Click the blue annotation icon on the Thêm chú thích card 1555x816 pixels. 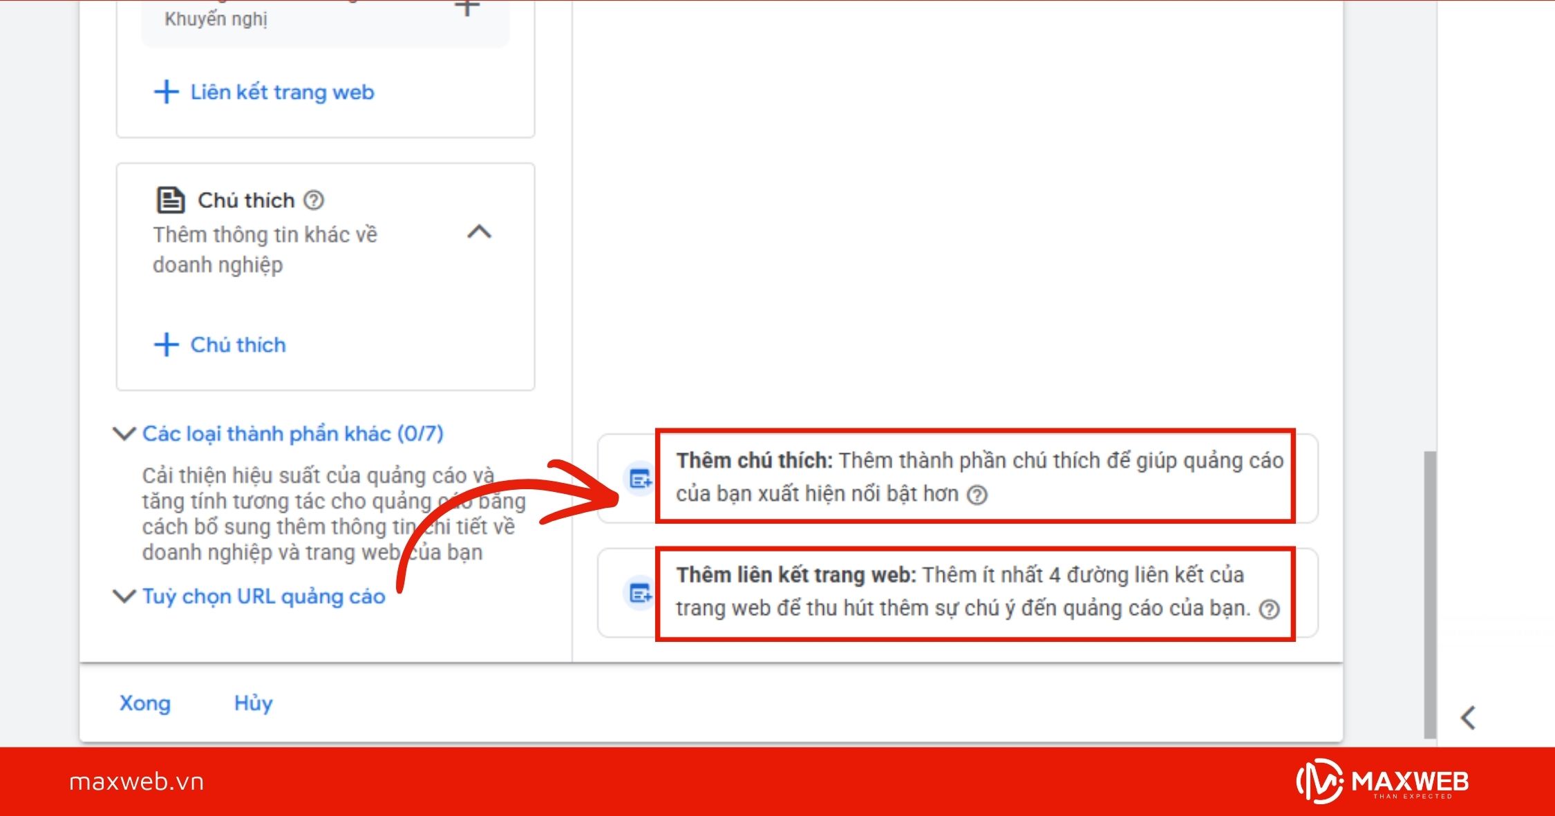[x=639, y=478]
